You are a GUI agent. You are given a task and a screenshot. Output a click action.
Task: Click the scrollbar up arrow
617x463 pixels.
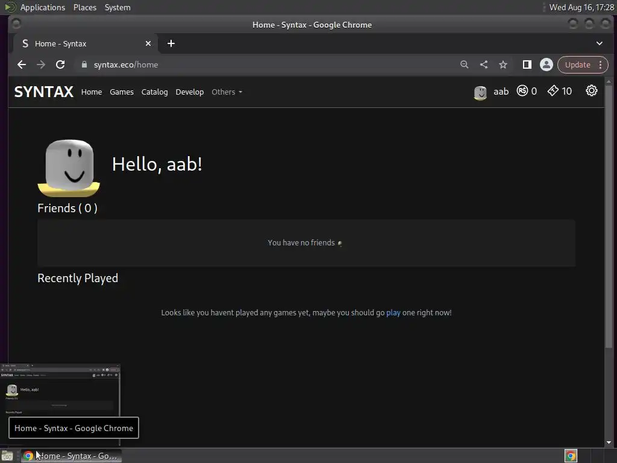tap(609, 81)
